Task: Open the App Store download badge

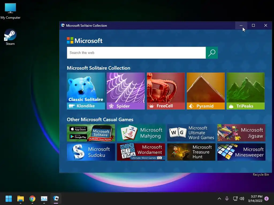Action: [x=78, y=129]
